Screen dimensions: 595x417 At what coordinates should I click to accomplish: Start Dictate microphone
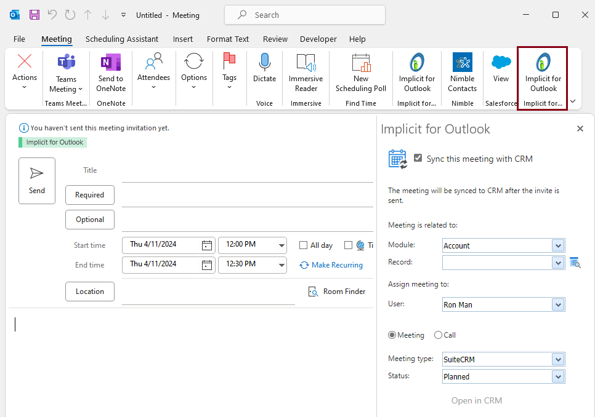tap(264, 68)
